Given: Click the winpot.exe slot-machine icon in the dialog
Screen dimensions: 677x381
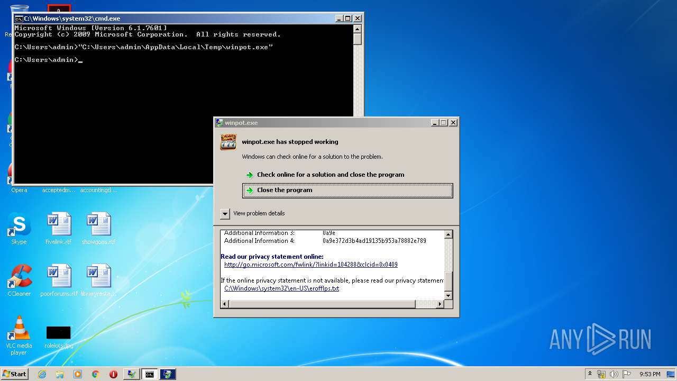Looking at the screenshot, I should click(x=228, y=142).
